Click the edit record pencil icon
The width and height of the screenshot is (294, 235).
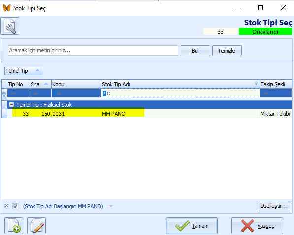tap(36, 226)
